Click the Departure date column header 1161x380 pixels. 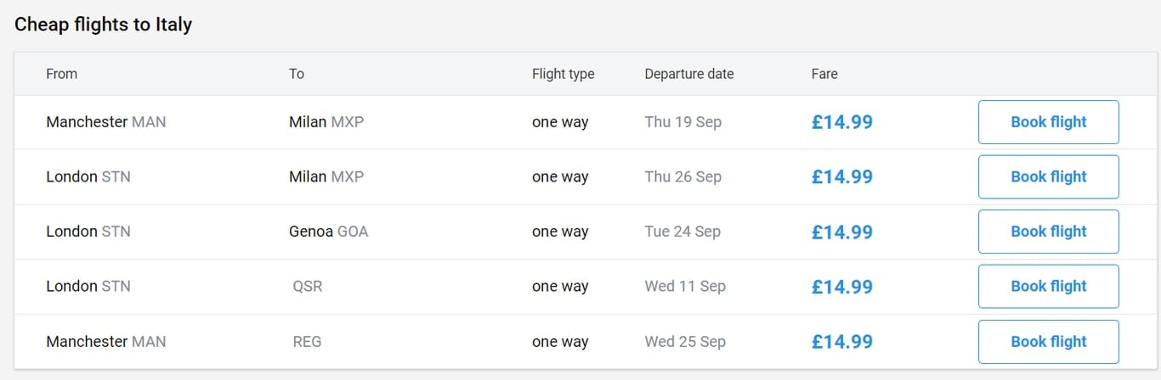tap(688, 74)
